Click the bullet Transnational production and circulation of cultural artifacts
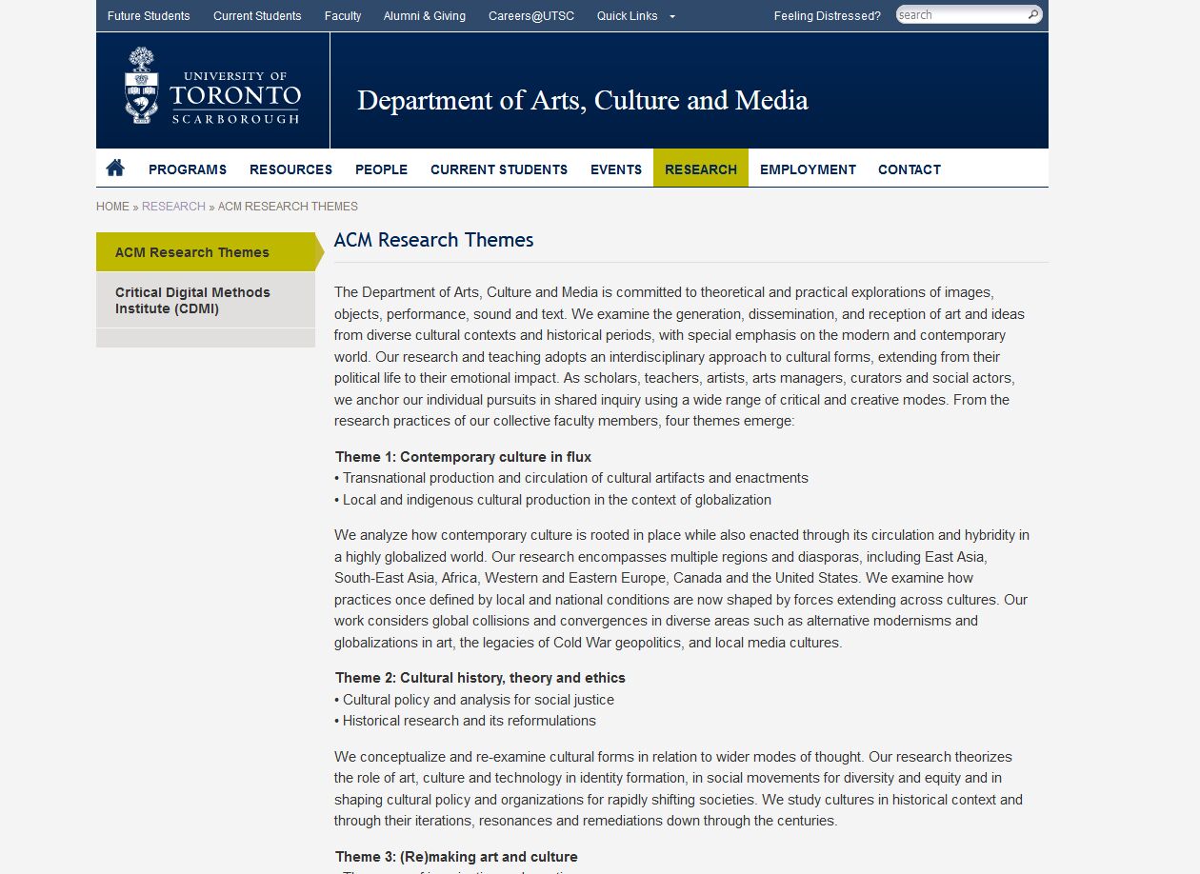 pyautogui.click(x=571, y=478)
